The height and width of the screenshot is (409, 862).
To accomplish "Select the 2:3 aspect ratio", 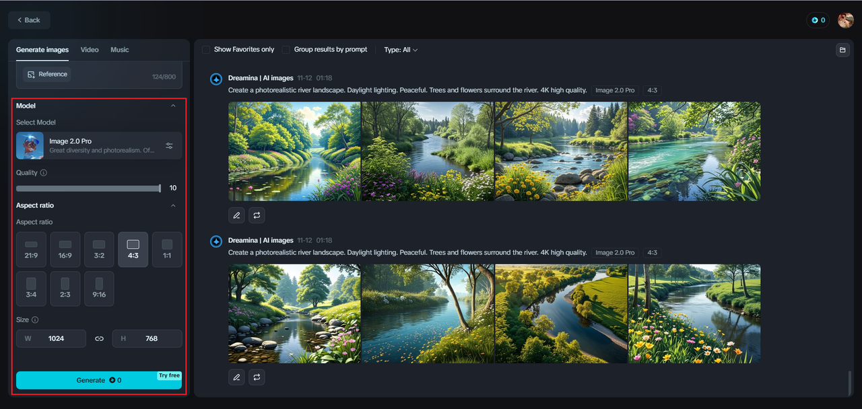I will pos(65,289).
